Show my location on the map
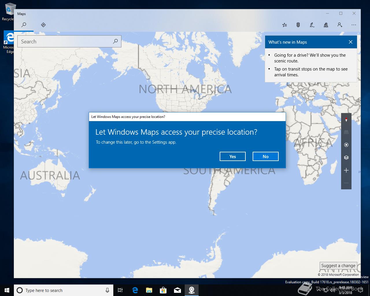The image size is (370, 296). point(346,145)
